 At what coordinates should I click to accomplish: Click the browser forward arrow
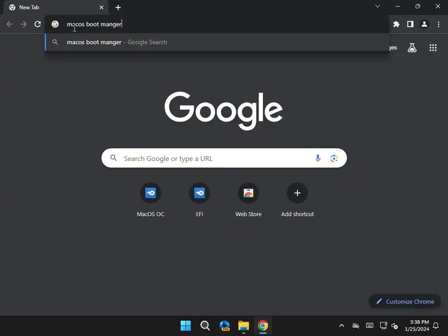(x=24, y=24)
